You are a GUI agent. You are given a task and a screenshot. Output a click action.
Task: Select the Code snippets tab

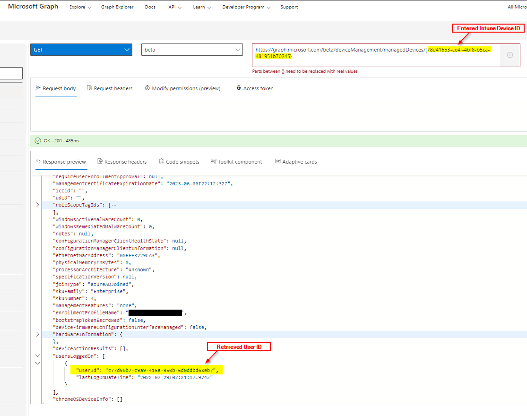pyautogui.click(x=179, y=162)
